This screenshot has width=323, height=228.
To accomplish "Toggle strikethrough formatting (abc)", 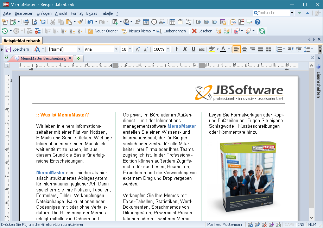I will point(202,49).
